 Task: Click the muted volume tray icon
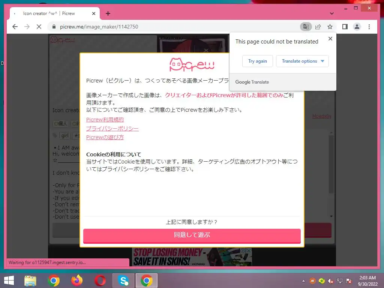pyautogui.click(x=331, y=281)
